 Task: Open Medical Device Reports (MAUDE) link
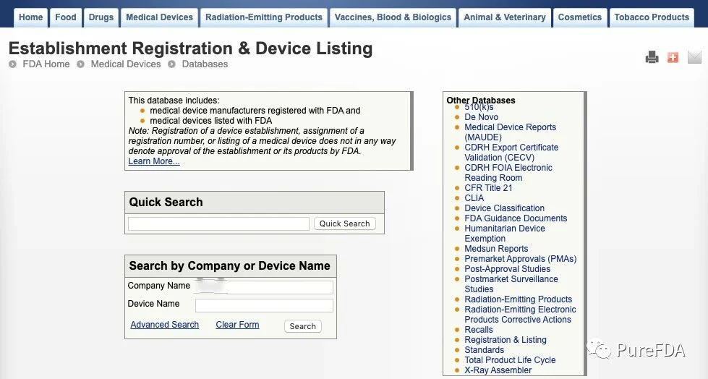pos(511,132)
